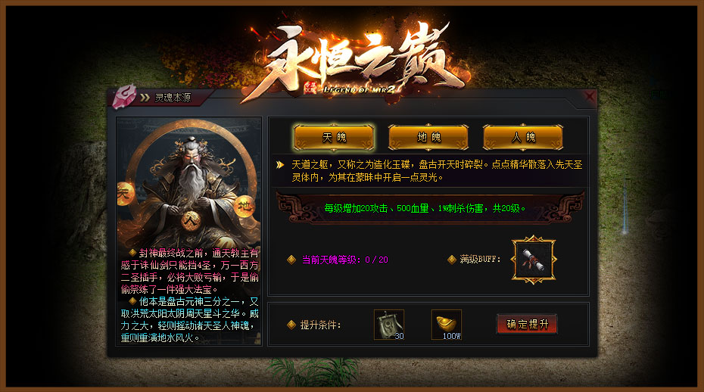The height and width of the screenshot is (392, 704).
Task: Click the diamond bullet beside 提升条件
Action: 291,325
